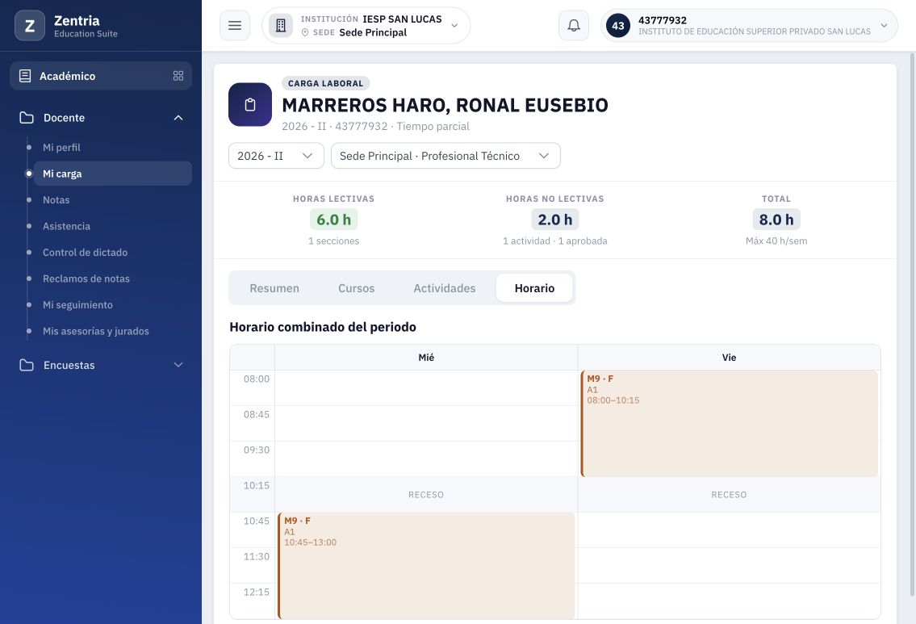The height and width of the screenshot is (624, 916).
Task: Expand the Encuestas menu chevron
Action: click(x=178, y=365)
